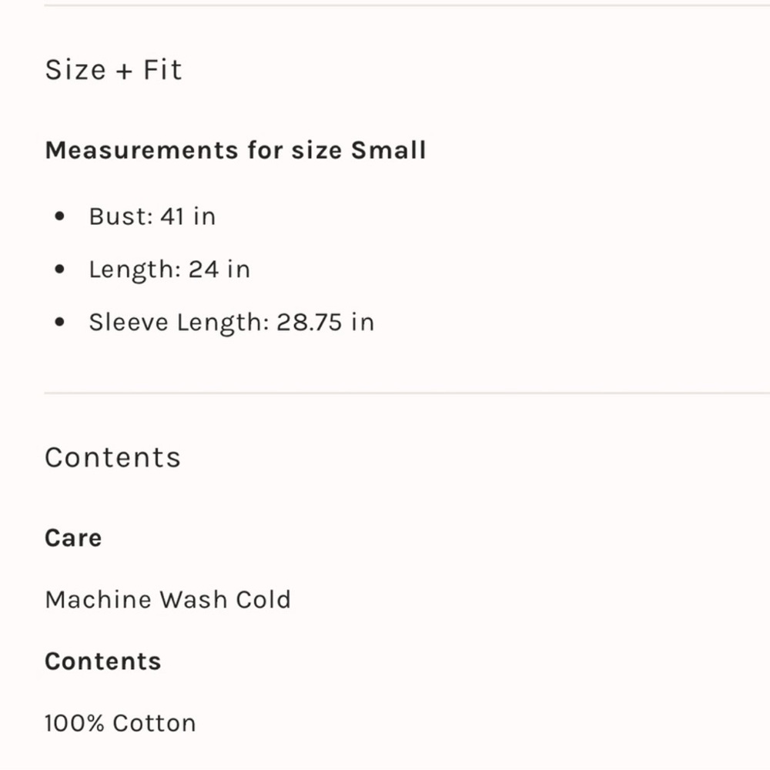Click the word Small in measurements heading

(388, 150)
